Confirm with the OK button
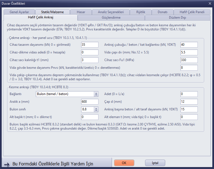 tap(124, 163)
